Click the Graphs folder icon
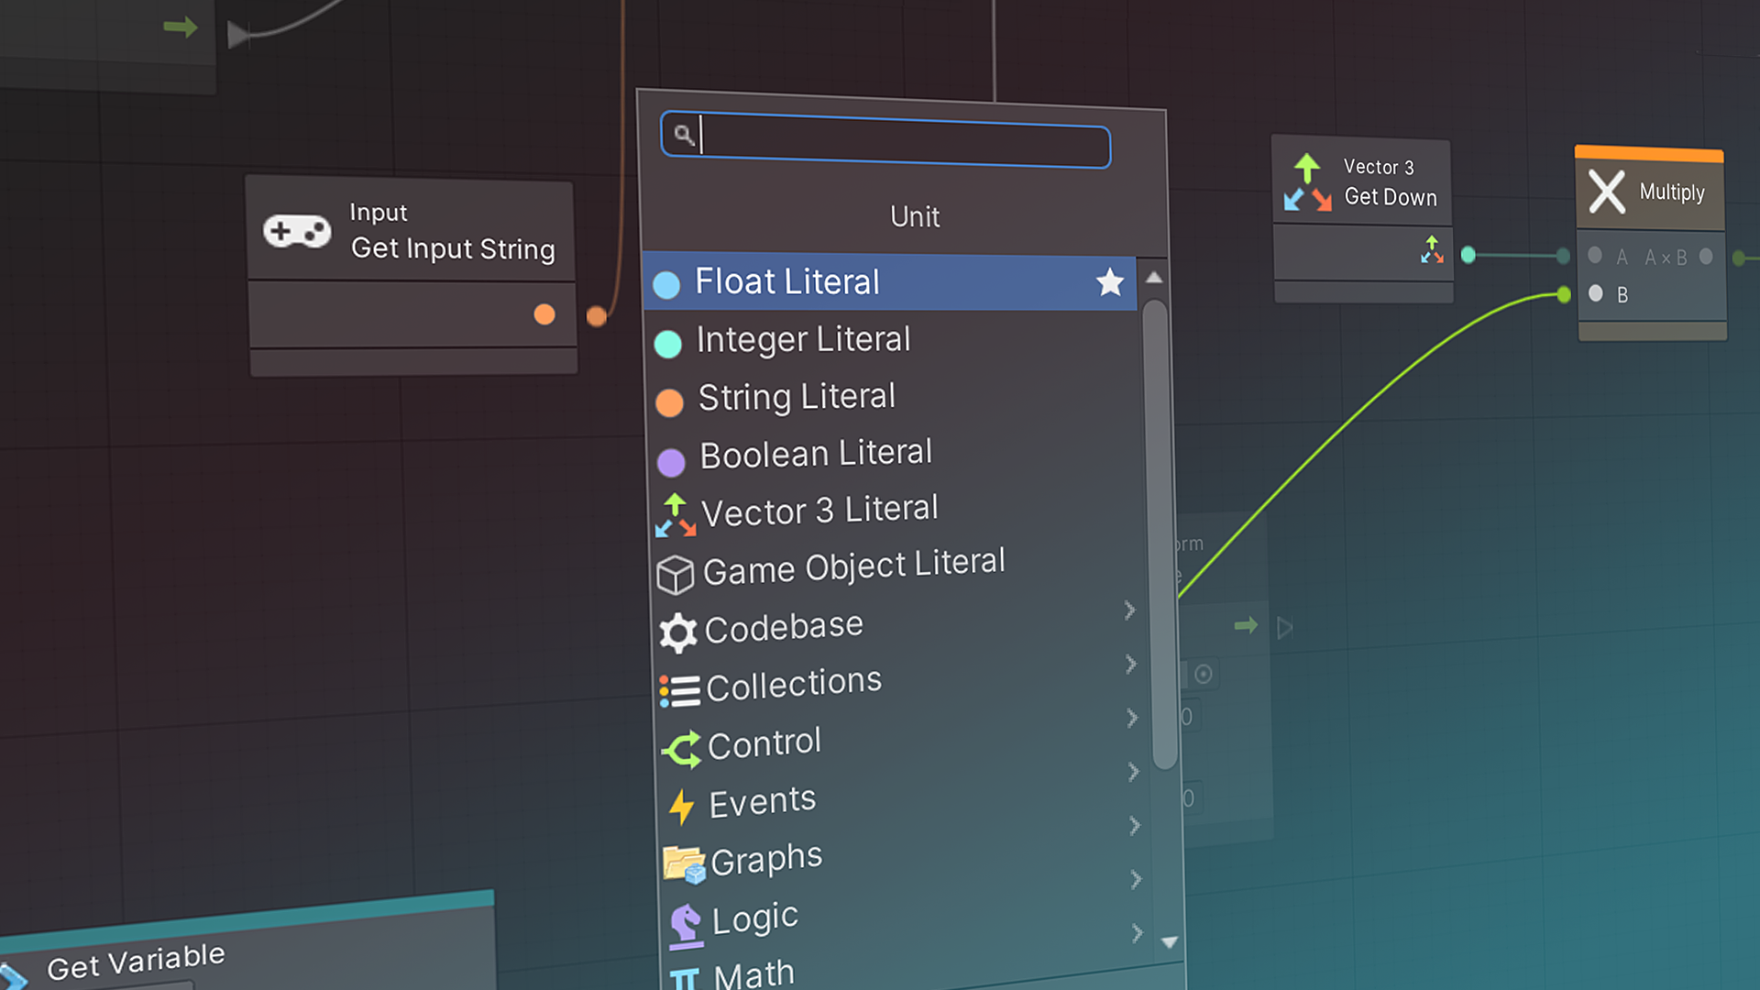The height and width of the screenshot is (990, 1760). click(x=684, y=863)
